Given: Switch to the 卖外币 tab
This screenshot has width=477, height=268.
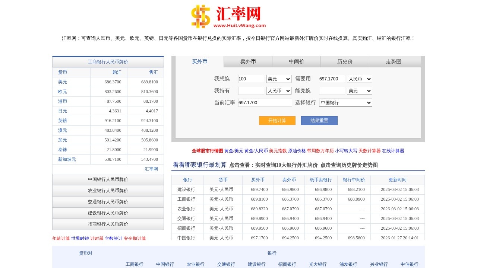Looking at the screenshot, I should [247, 62].
